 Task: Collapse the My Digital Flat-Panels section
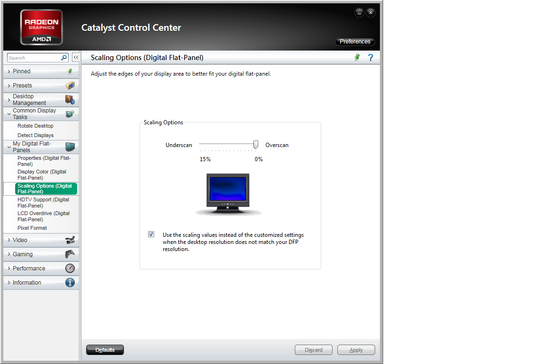click(x=9, y=147)
